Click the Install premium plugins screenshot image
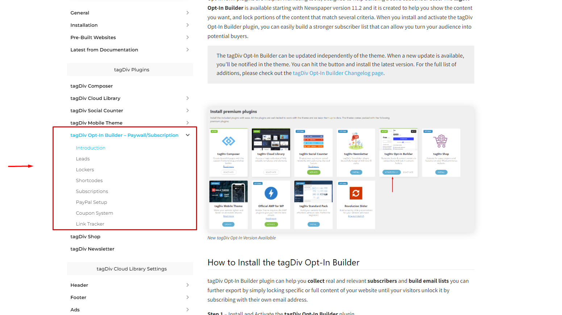The height and width of the screenshot is (315, 562). tap(341, 169)
